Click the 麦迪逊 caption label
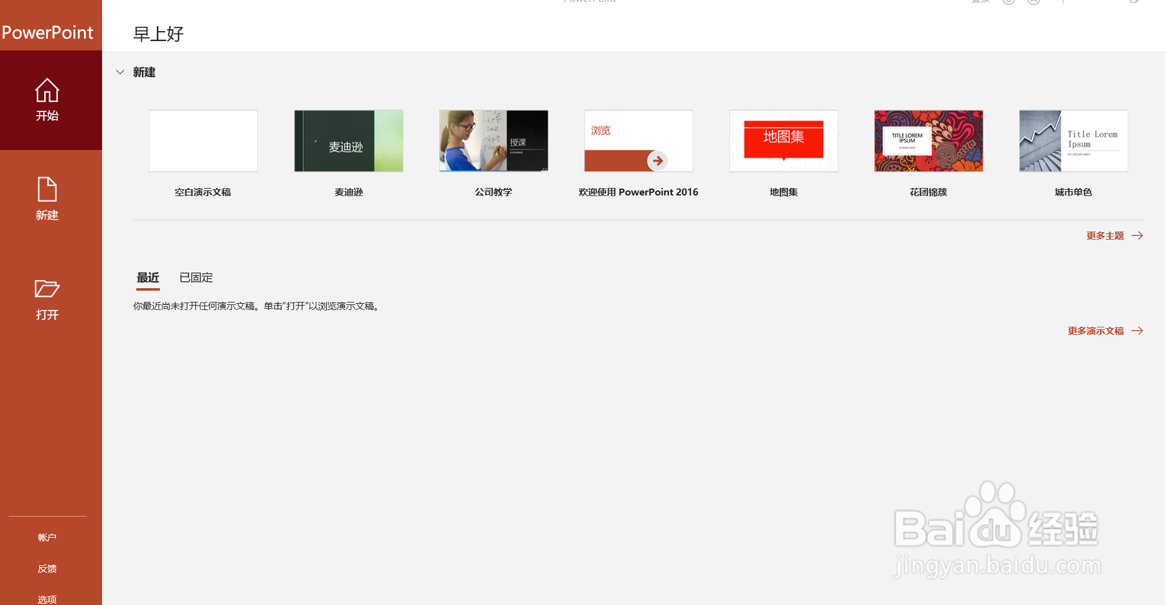Screen dimensions: 1165x605 pyautogui.click(x=349, y=192)
